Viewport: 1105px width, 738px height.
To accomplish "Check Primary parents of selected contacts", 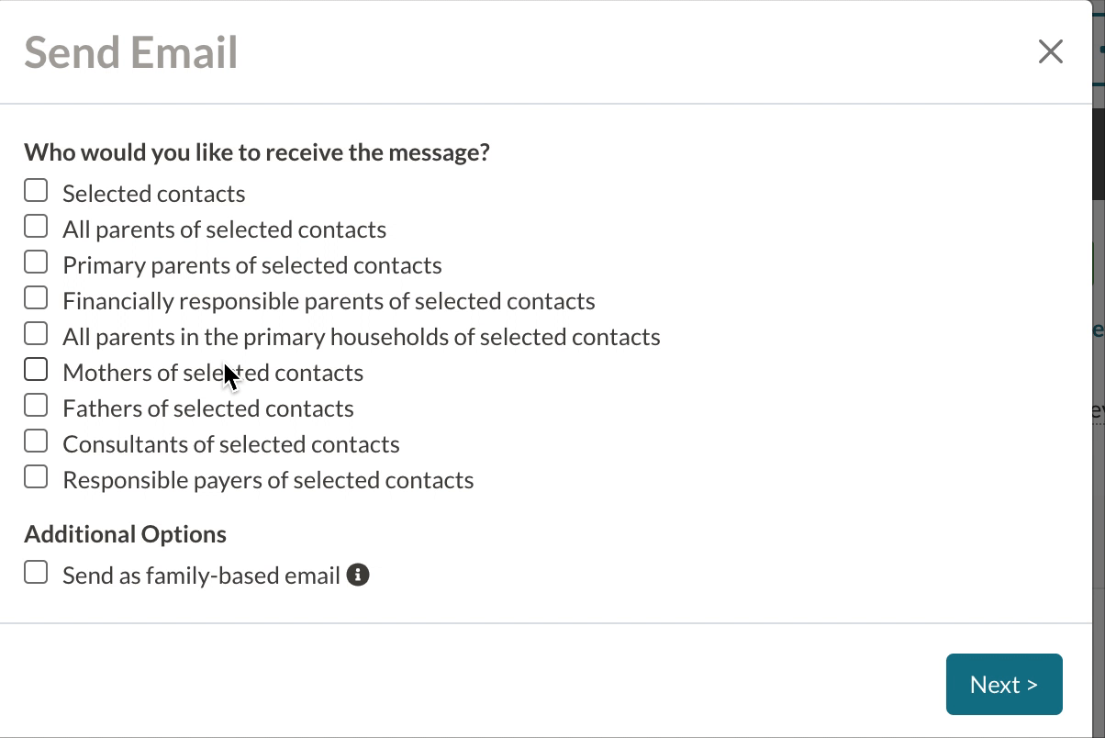I will (x=36, y=262).
